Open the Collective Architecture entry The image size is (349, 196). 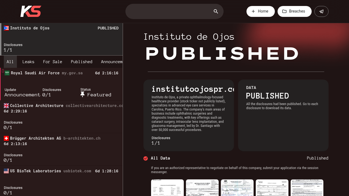[61, 117]
